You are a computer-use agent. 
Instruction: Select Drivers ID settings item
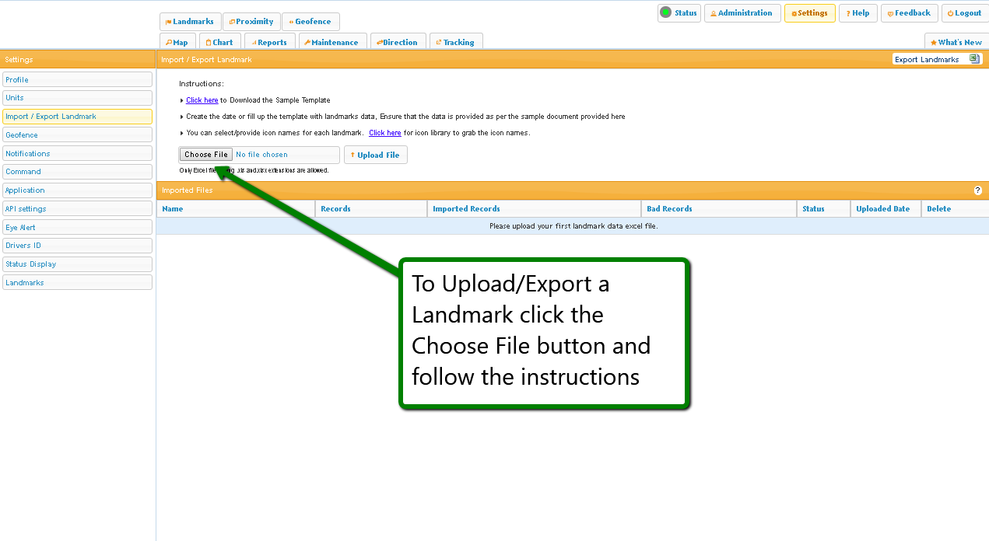[x=77, y=246]
